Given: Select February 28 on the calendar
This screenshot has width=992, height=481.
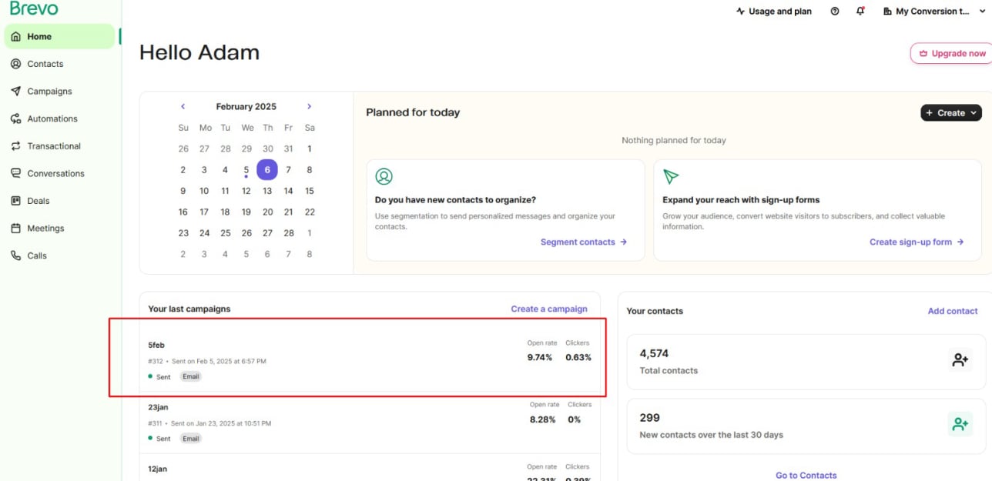Looking at the screenshot, I should point(288,233).
